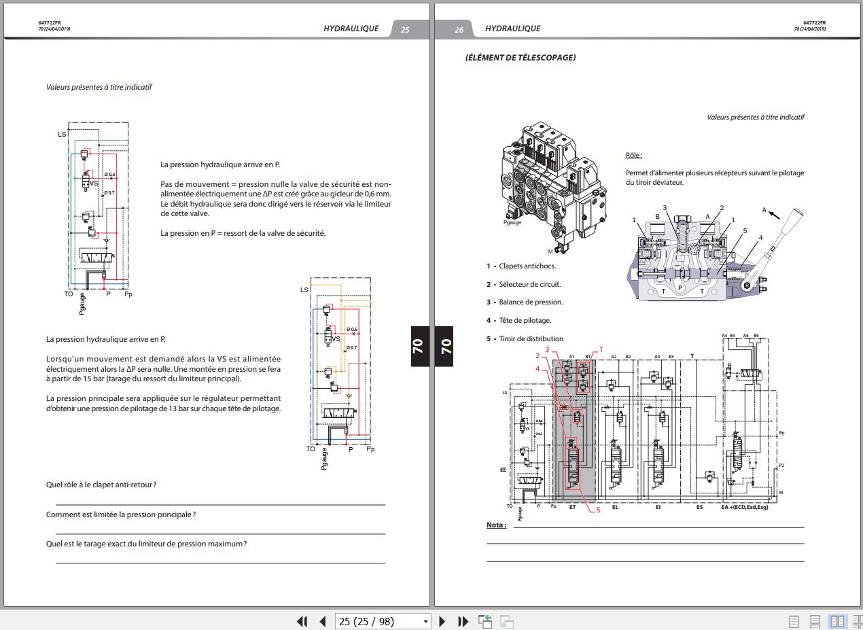This screenshot has width=863, height=630.
Task: Click the answer line under the clapet anti-retour question
Action: coord(220,504)
